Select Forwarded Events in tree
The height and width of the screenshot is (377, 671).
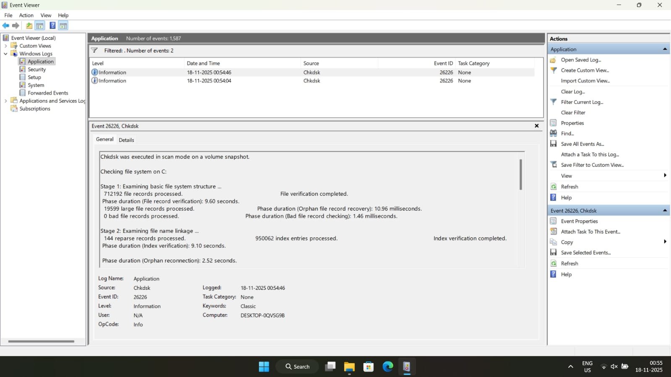[48, 93]
